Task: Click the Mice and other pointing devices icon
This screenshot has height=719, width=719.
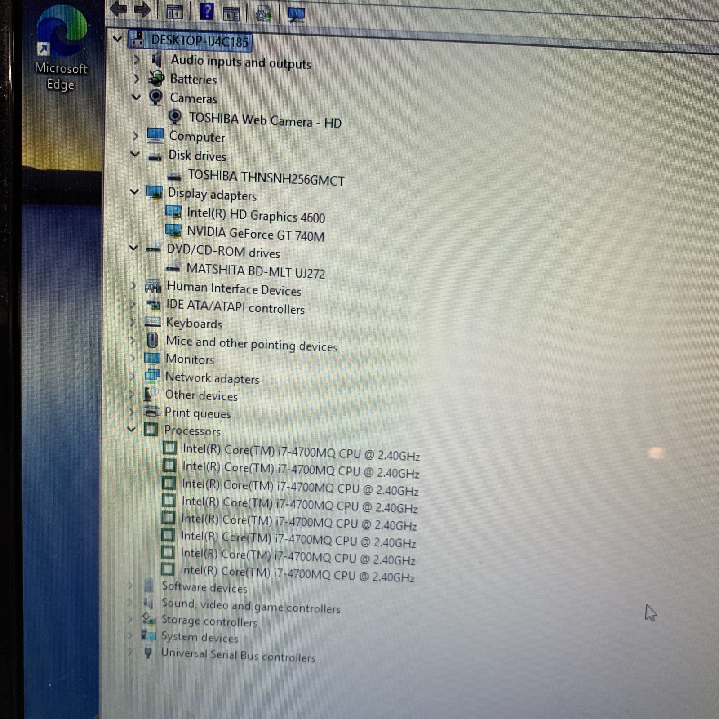Action: click(x=152, y=340)
